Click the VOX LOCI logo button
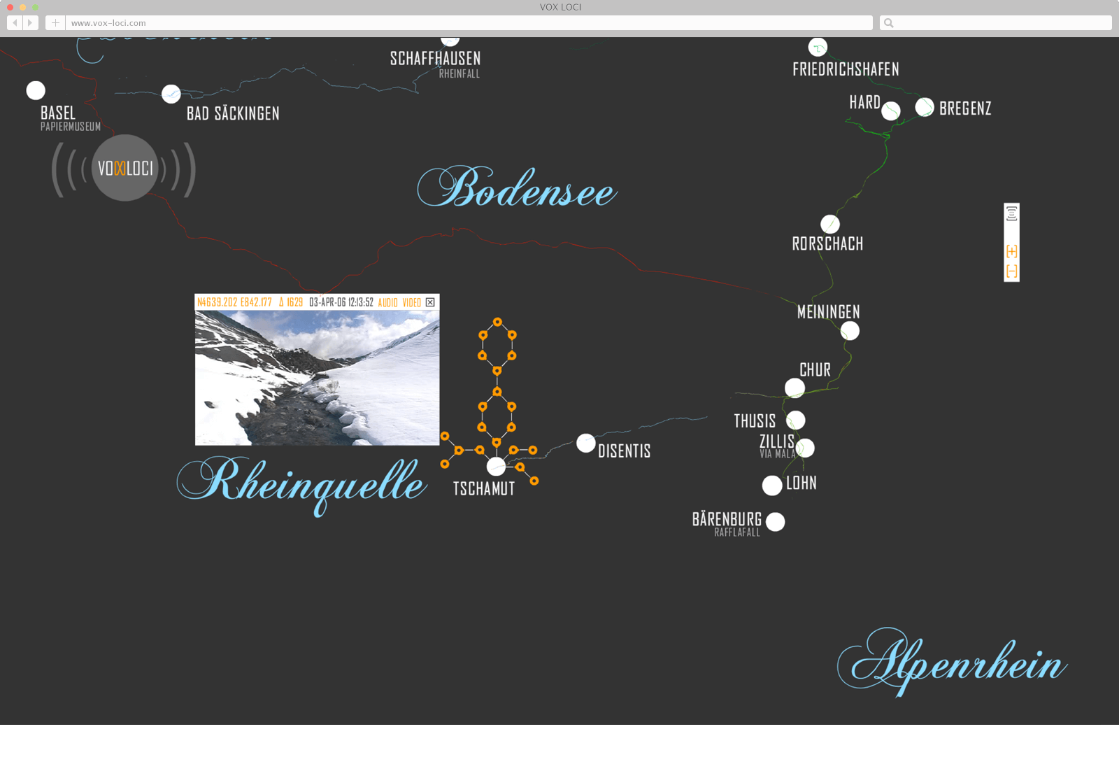Viewport: 1119px width, 757px height. coord(125,168)
